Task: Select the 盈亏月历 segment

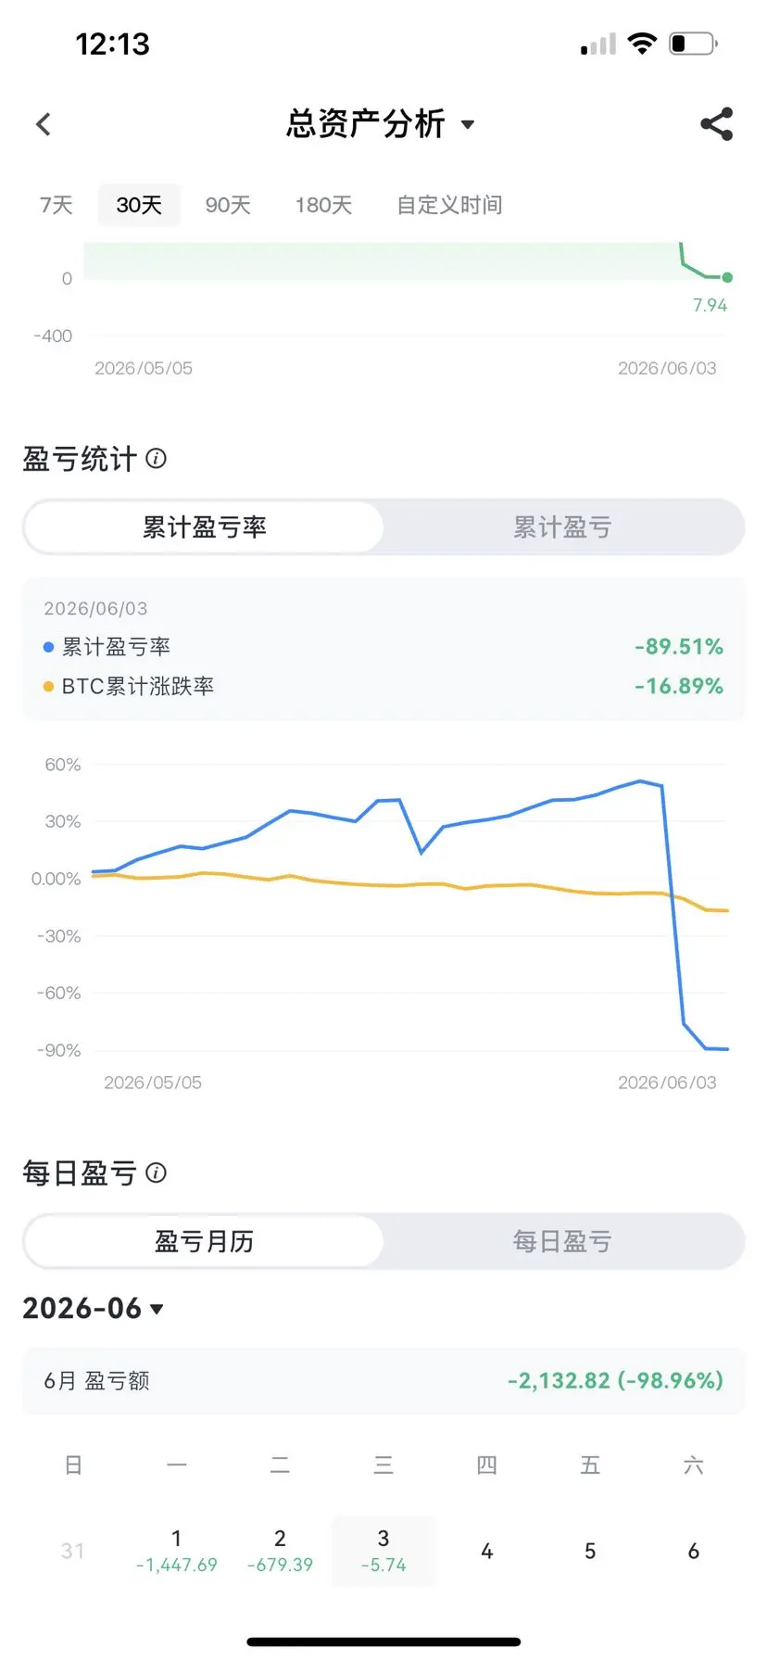Action: coord(204,1241)
